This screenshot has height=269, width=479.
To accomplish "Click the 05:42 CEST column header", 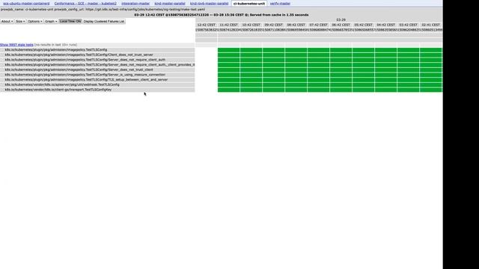I will click(x=364, y=25).
